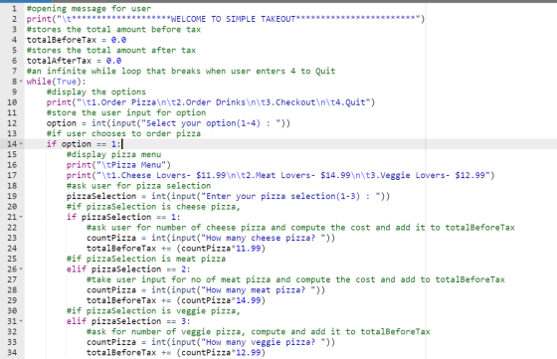The width and height of the screenshot is (557, 359).
Task: Click the 'countPizza*14.99' computation line
Action: click(176, 300)
